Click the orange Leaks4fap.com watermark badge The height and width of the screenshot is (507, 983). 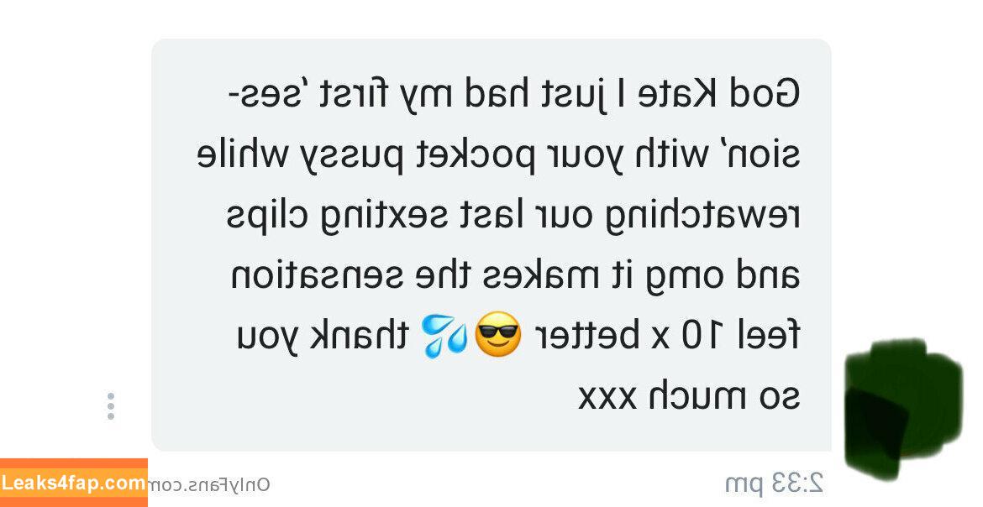click(74, 483)
